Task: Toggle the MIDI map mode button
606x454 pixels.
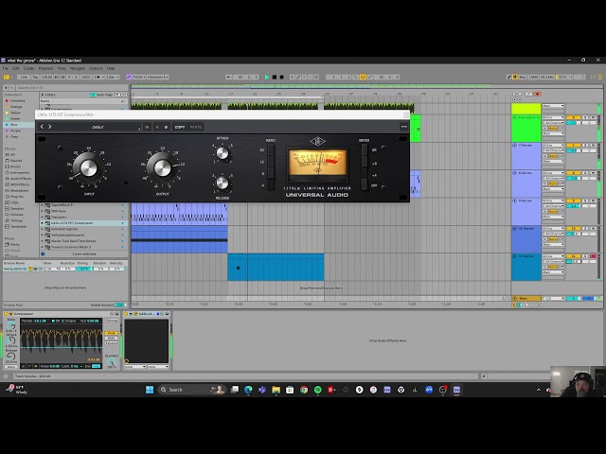Action: coord(534,78)
